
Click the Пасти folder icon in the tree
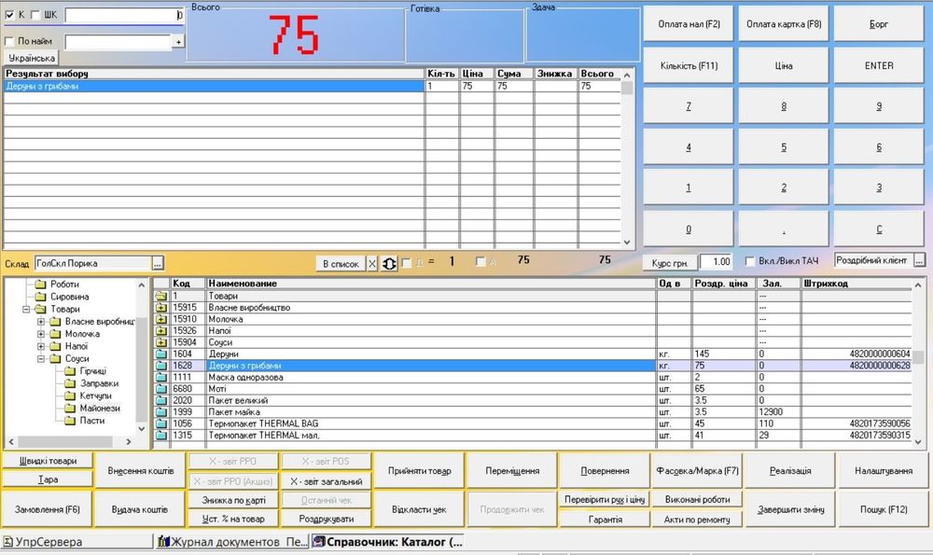click(x=70, y=421)
